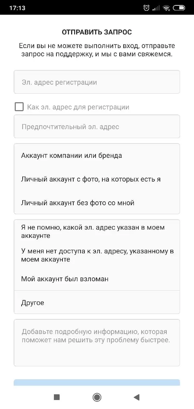This screenshot has height=409, width=194.
Task: Tap the detailed information text area
Action: (97, 343)
